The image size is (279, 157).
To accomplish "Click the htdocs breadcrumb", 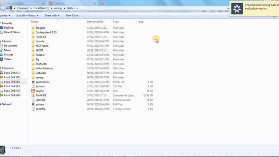I will click(x=71, y=8).
